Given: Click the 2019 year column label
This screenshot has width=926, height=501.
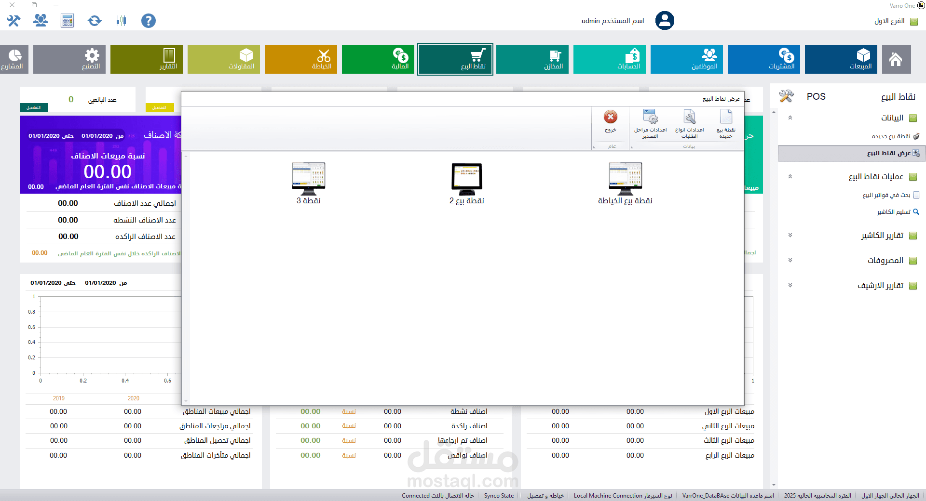Looking at the screenshot, I should click(x=59, y=398).
